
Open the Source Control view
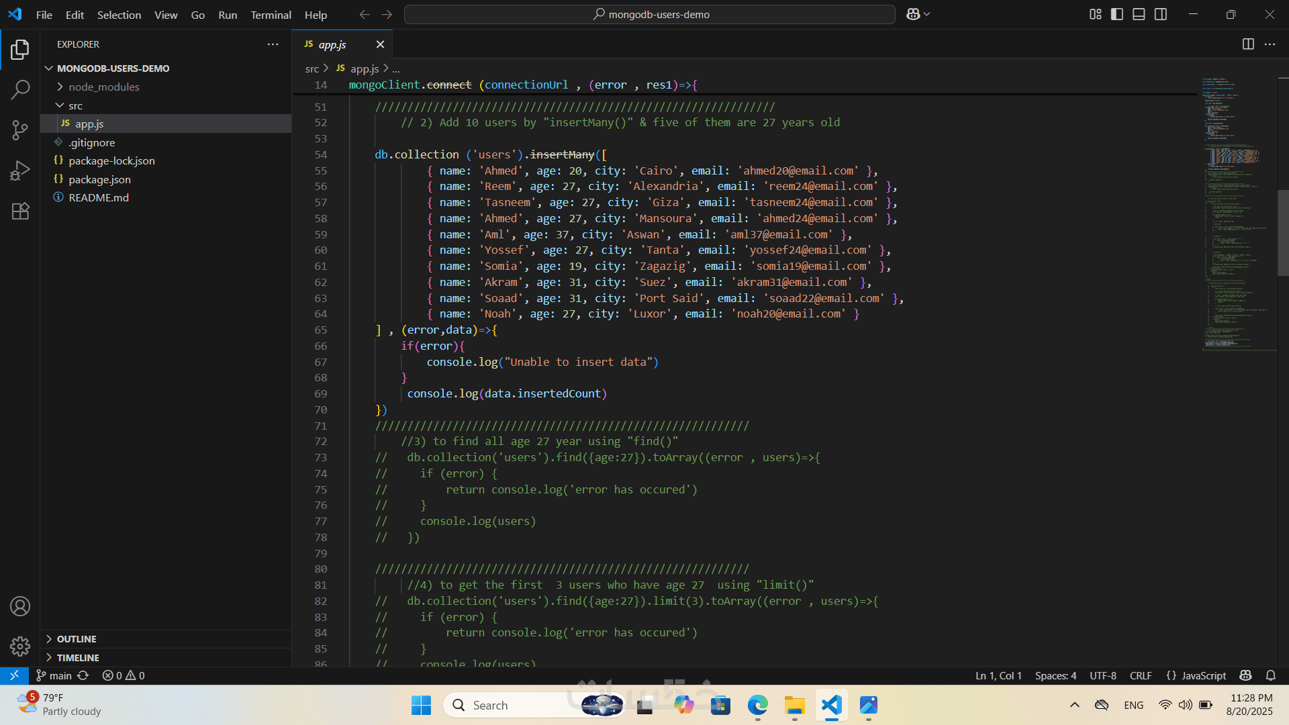click(x=20, y=130)
